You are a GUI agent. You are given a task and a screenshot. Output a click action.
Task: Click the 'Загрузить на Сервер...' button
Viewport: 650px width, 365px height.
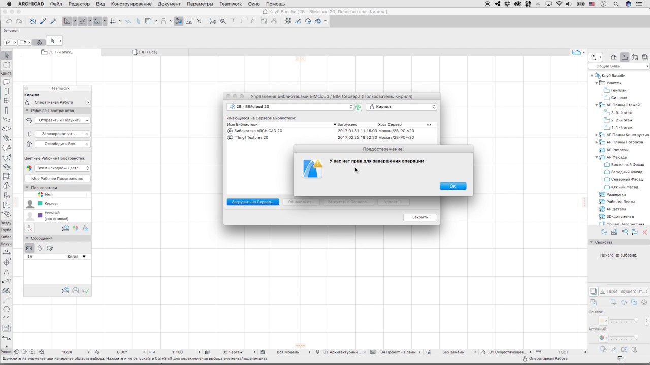[253, 202]
